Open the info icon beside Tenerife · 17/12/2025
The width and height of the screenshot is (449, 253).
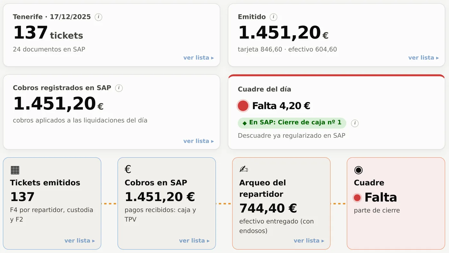[98, 17]
